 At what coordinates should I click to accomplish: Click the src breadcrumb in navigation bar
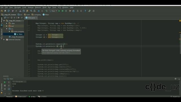[20, 15]
